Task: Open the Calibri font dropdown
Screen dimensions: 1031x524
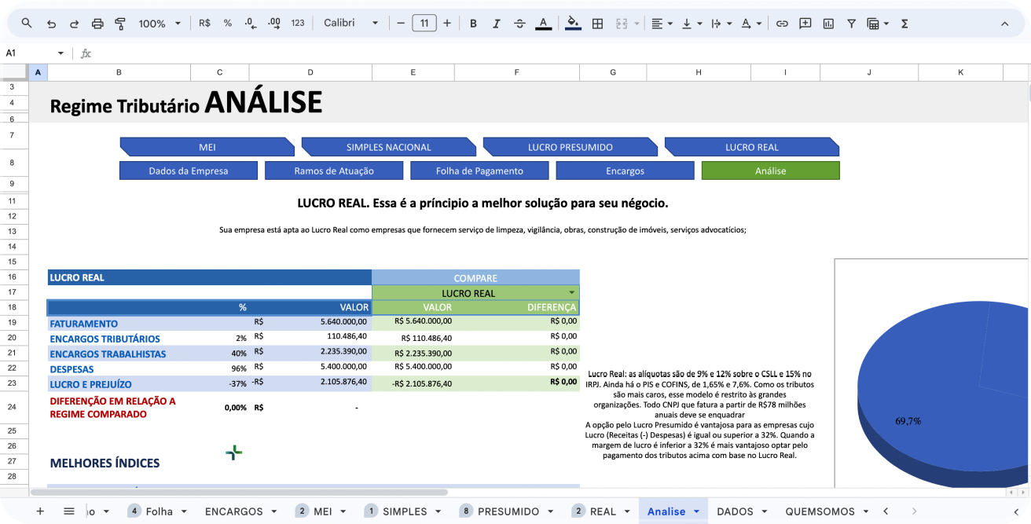Action: pos(351,24)
